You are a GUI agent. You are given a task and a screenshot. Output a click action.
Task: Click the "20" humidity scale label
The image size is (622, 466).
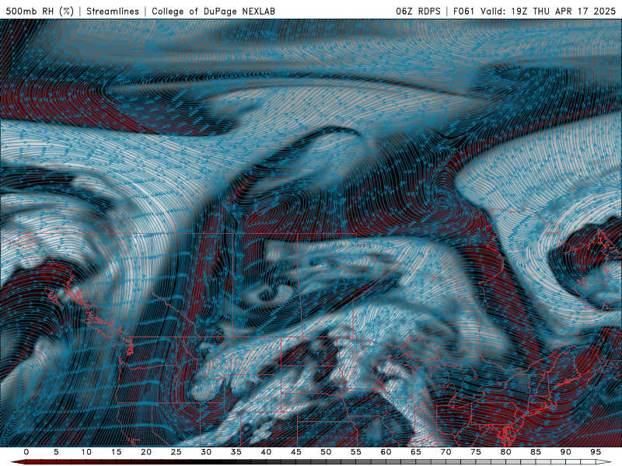(146, 452)
